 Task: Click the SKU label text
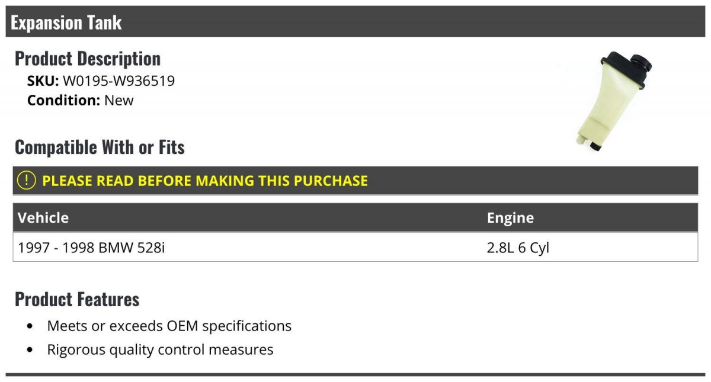pos(43,81)
